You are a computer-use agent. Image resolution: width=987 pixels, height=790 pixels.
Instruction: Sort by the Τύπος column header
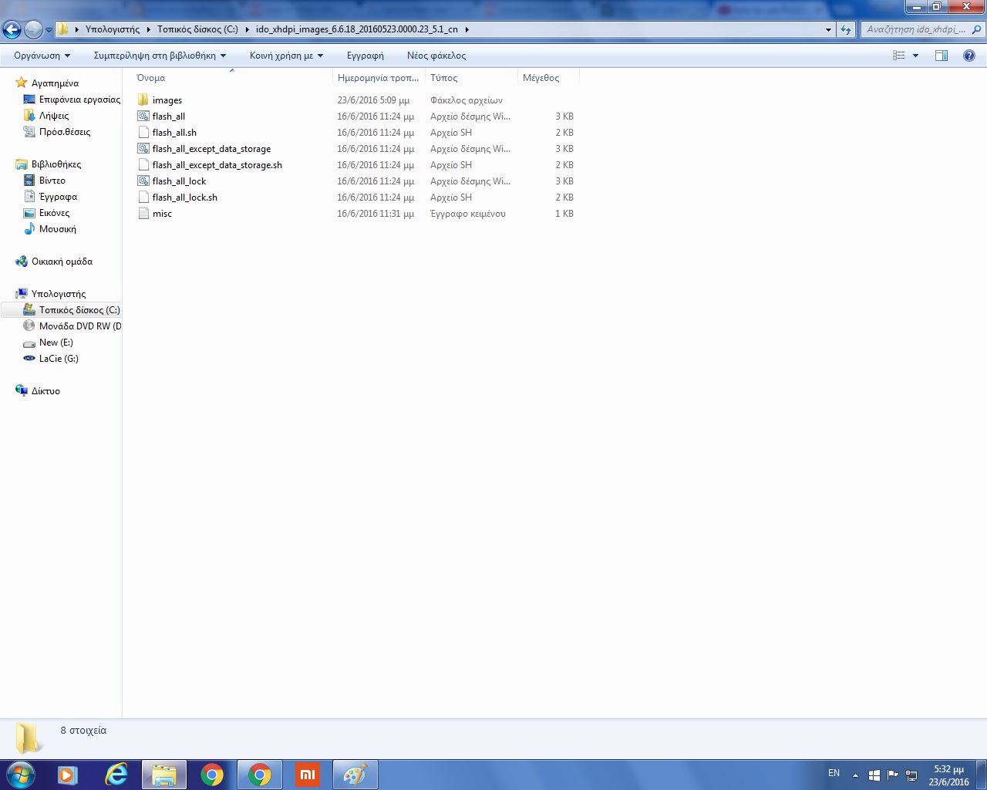click(x=470, y=78)
